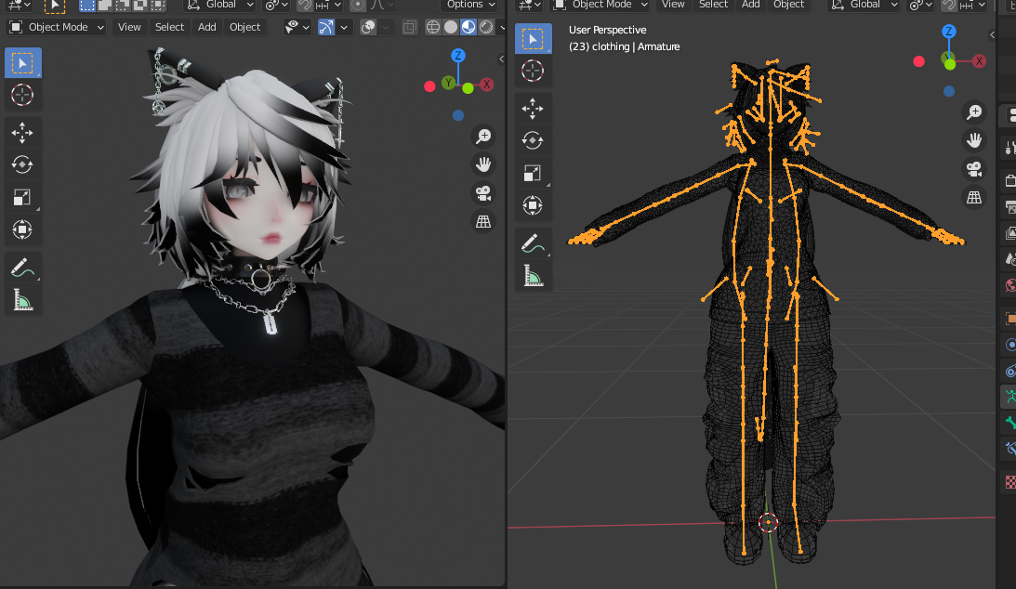The width and height of the screenshot is (1016, 589).
Task: Open Object Mode dropdown in left viewport
Action: [x=57, y=27]
